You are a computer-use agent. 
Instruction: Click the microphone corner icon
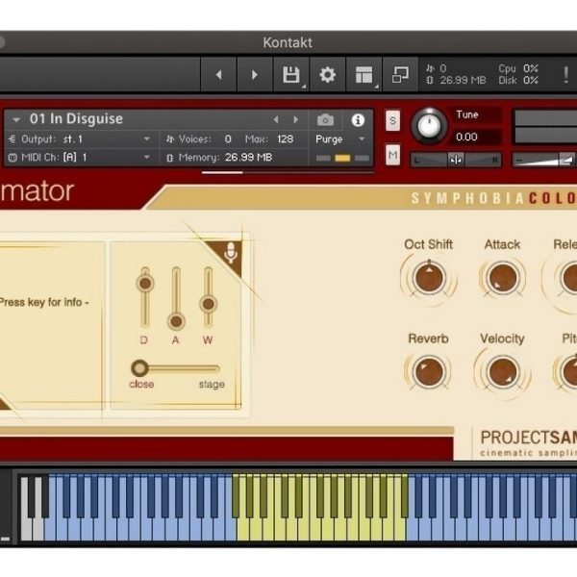coord(231,253)
